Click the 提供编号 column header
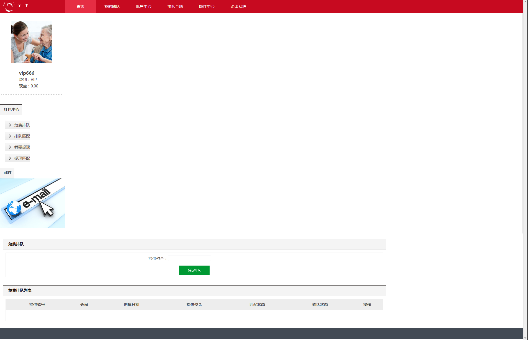Viewport: 528px width, 340px height. pos(37,305)
